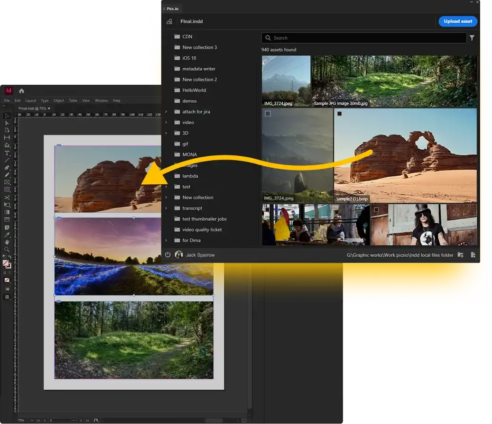Select the Scissors tool
The width and height of the screenshot is (492, 424).
point(7,197)
